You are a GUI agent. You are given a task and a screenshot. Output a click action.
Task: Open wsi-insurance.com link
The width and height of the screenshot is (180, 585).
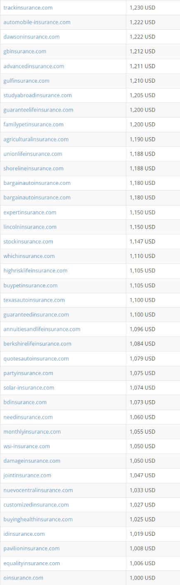click(x=26, y=446)
